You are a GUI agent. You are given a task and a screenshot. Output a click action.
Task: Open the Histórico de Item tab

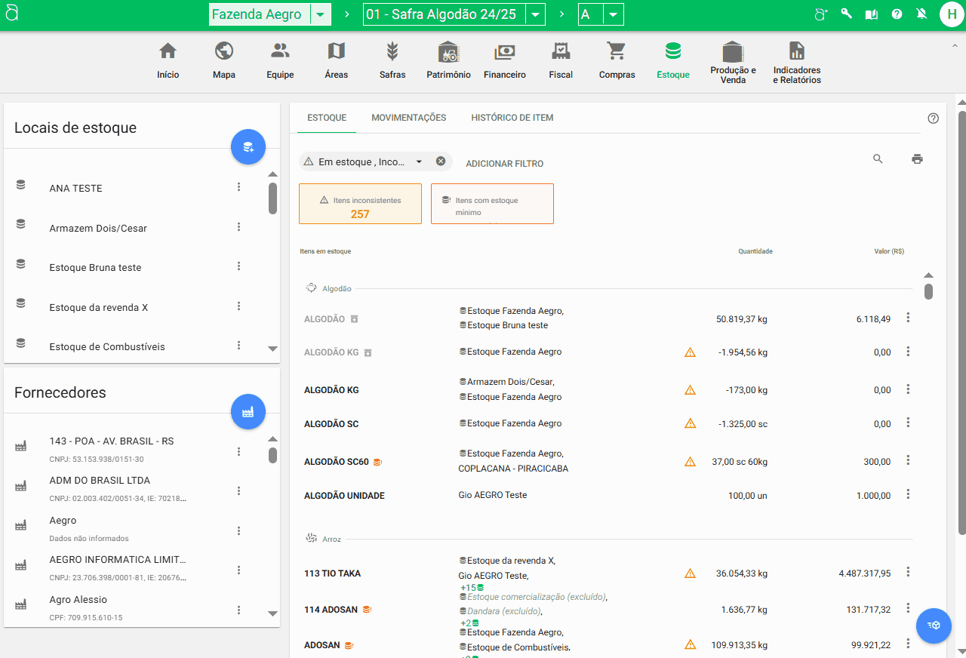pos(512,118)
